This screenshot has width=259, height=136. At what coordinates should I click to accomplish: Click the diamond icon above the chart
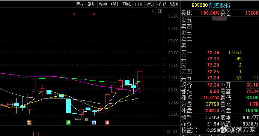(154, 11)
